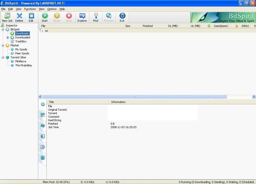Collapse the Market branch

pyautogui.click(x=3, y=45)
